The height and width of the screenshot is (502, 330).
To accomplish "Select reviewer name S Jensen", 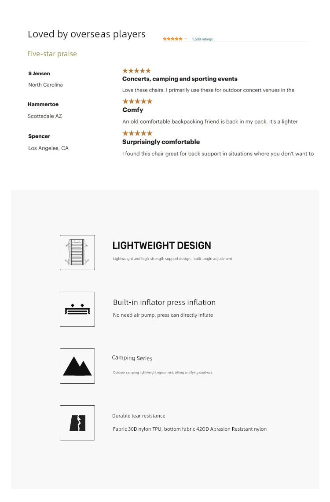I will (x=39, y=73).
